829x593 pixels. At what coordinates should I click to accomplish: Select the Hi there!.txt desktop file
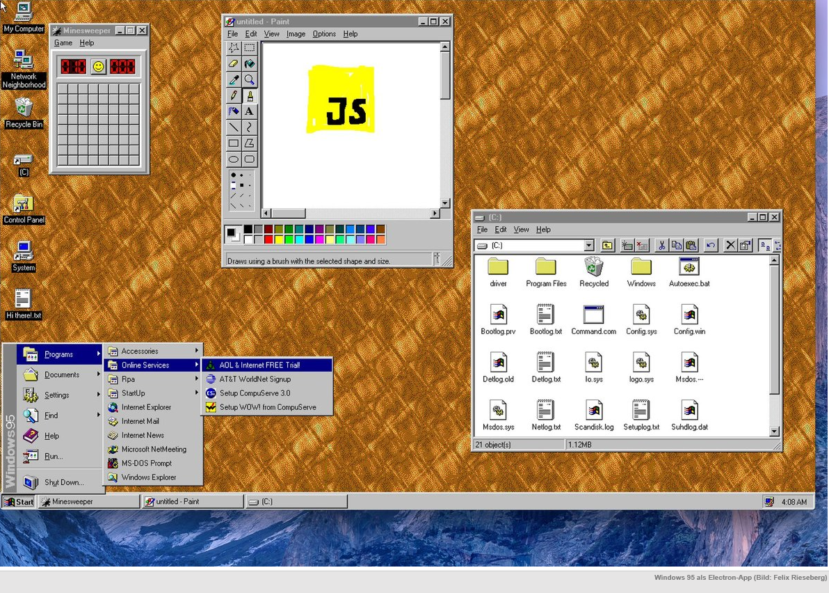point(23,305)
